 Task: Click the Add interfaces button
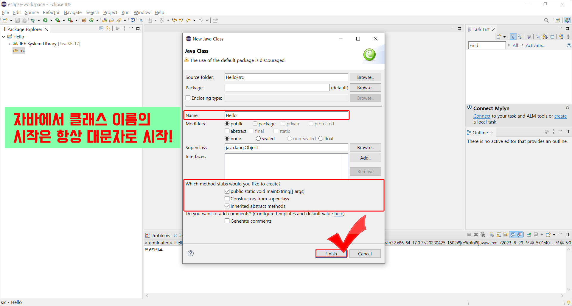pos(366,158)
